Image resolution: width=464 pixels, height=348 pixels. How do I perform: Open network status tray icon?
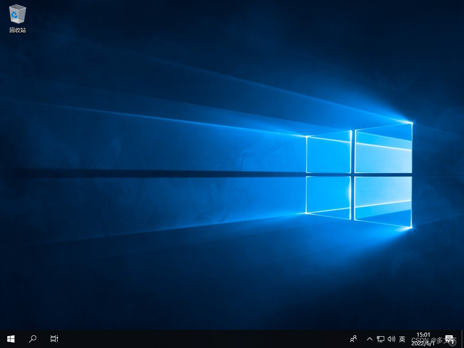pyautogui.click(x=381, y=339)
